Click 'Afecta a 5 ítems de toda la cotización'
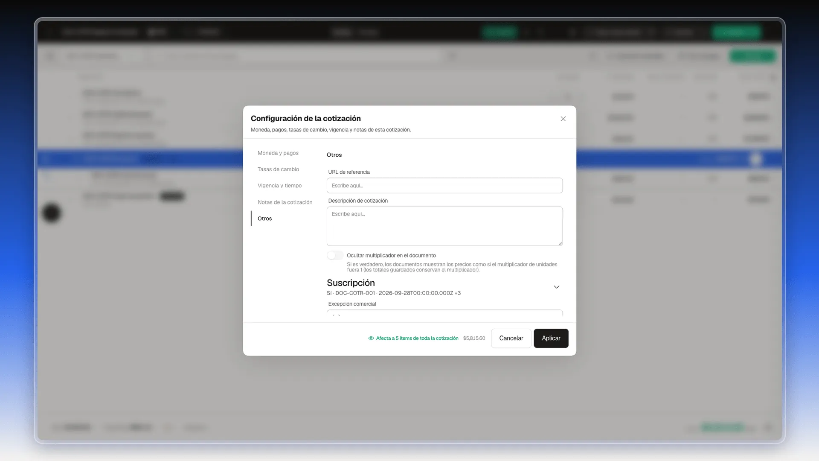The width and height of the screenshot is (819, 461). (417, 338)
